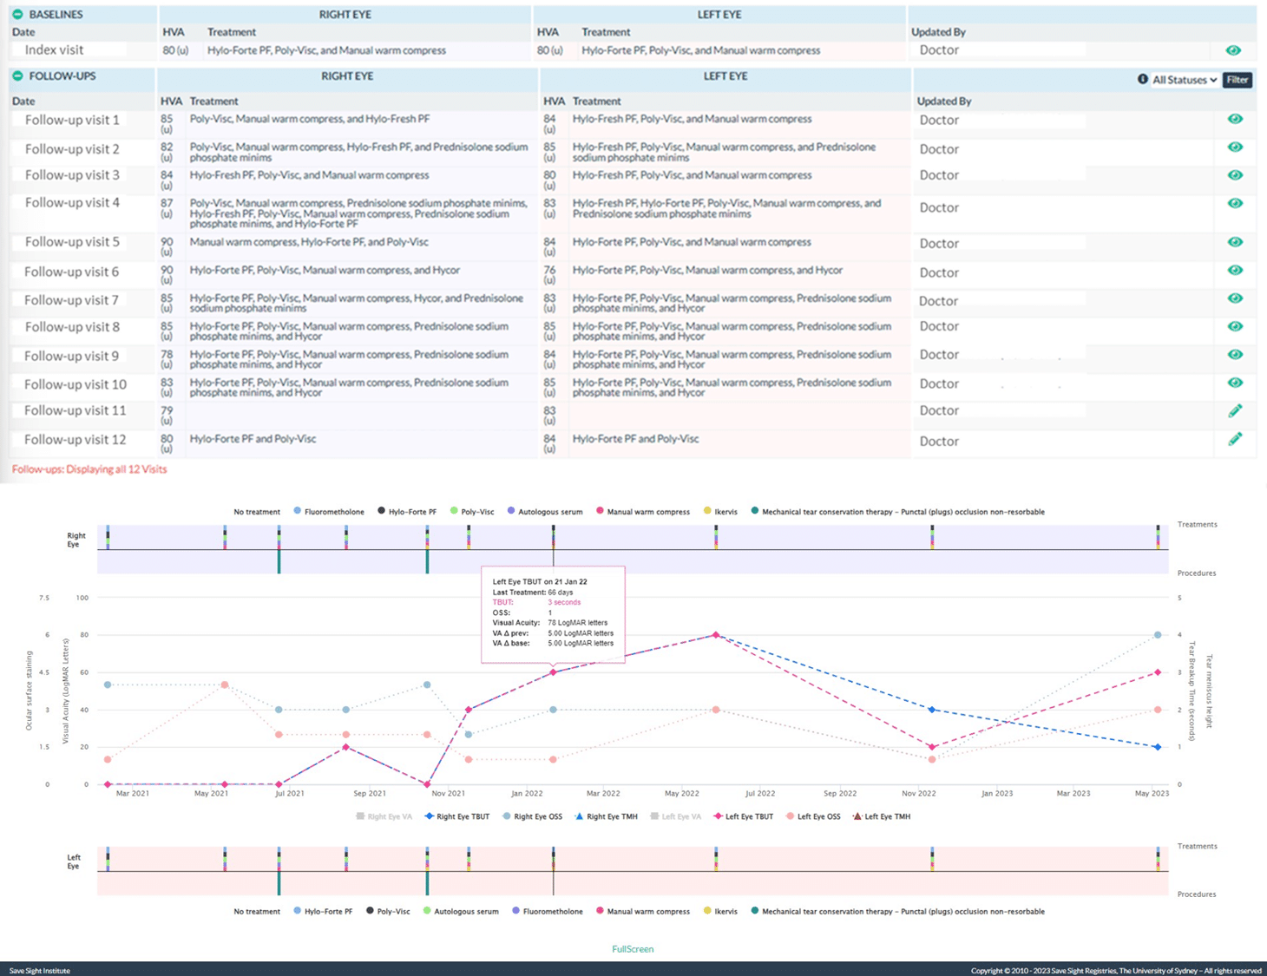View Follow-up visit 2 using the eye icon

1235,147
